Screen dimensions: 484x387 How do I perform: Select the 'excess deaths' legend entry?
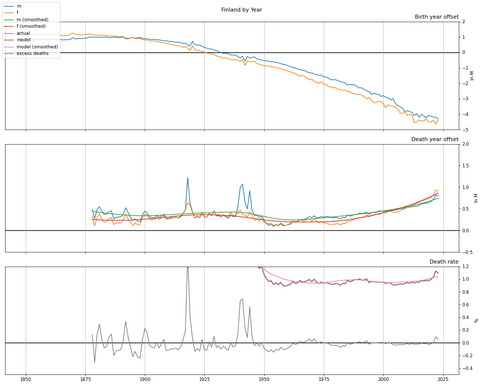pos(32,53)
